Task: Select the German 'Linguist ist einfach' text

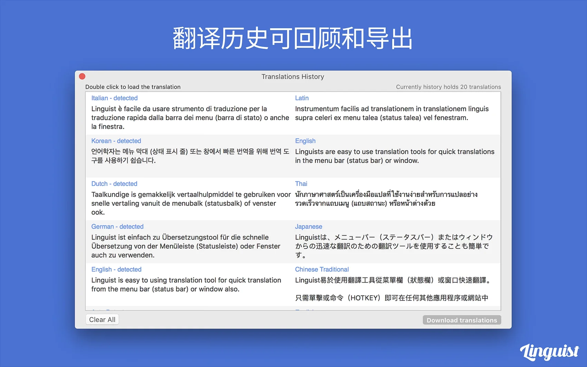Action: pyautogui.click(x=186, y=246)
